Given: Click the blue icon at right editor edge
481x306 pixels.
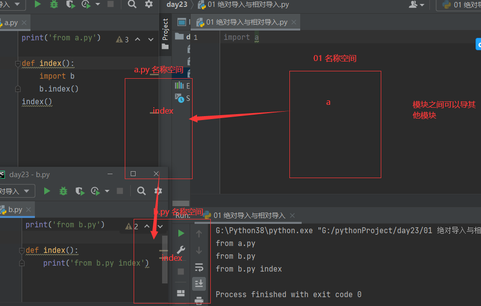Looking at the screenshot, I should point(479,44).
